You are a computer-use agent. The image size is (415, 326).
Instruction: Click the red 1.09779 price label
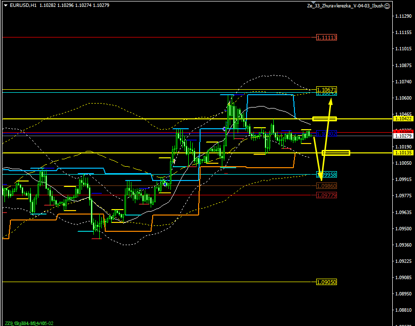click(x=327, y=195)
